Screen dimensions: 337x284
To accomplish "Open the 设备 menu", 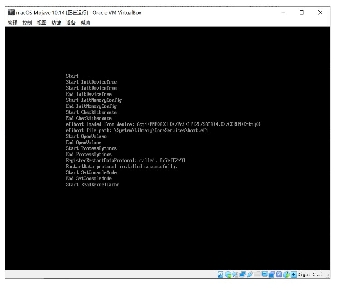I will coord(71,23).
